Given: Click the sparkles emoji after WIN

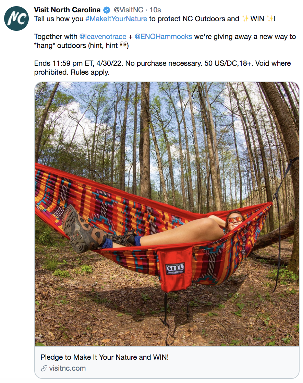Looking at the screenshot, I should (x=270, y=18).
